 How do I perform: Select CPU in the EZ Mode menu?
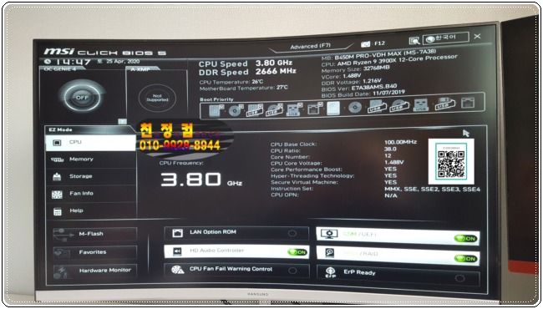91,143
